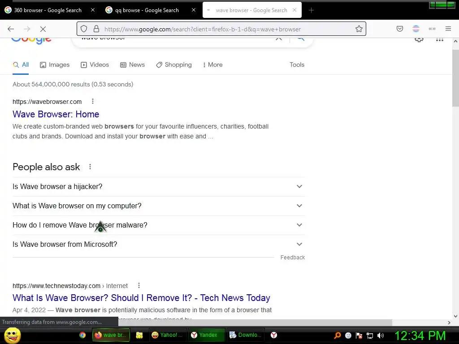
Task: Open the More search filters dropdown
Action: pos(212,64)
